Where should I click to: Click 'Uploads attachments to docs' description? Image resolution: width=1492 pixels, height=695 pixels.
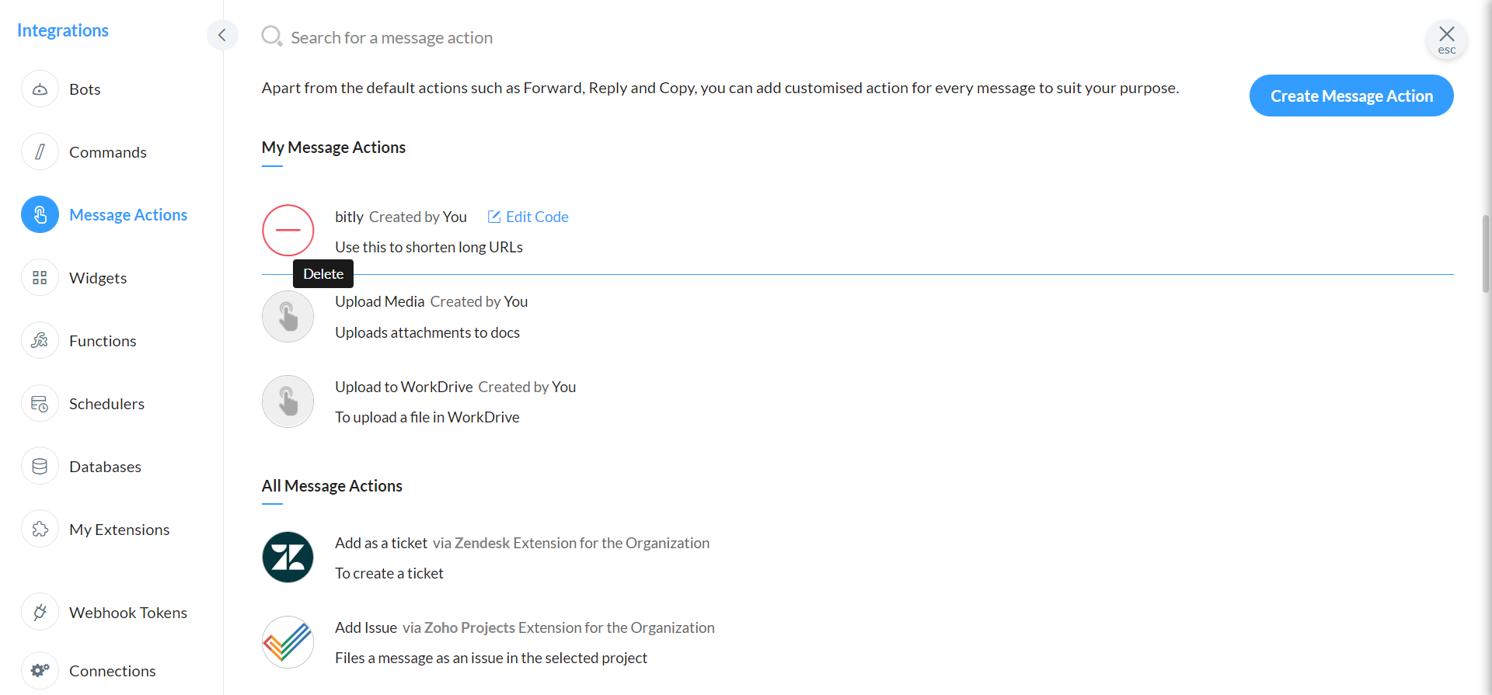427,332
